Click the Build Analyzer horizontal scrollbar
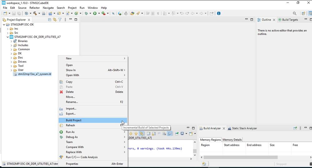 pyautogui.click(x=240, y=157)
